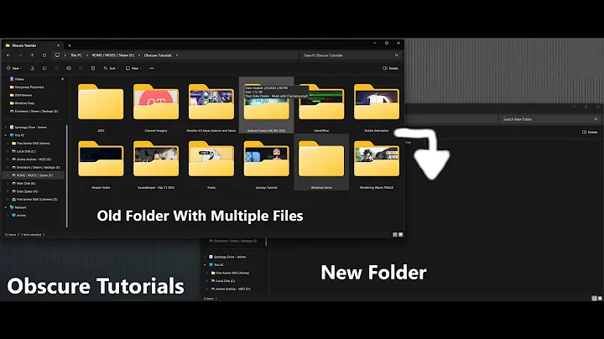Select ROMS / MODS / Steam drive in sidebar
Viewport: 604px width, 339px height.
(33, 175)
